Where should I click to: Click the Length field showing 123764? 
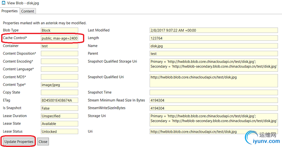(213, 38)
